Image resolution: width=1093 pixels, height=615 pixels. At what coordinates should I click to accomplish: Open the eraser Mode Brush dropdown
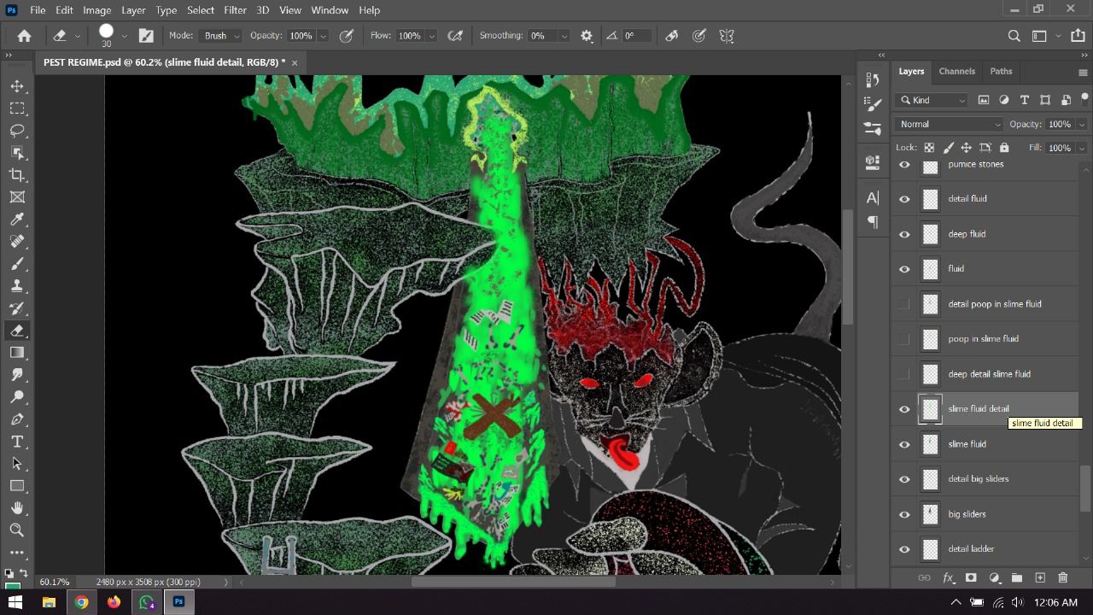pos(221,36)
